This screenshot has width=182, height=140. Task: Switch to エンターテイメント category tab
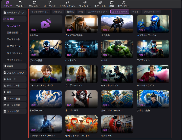click(97, 12)
